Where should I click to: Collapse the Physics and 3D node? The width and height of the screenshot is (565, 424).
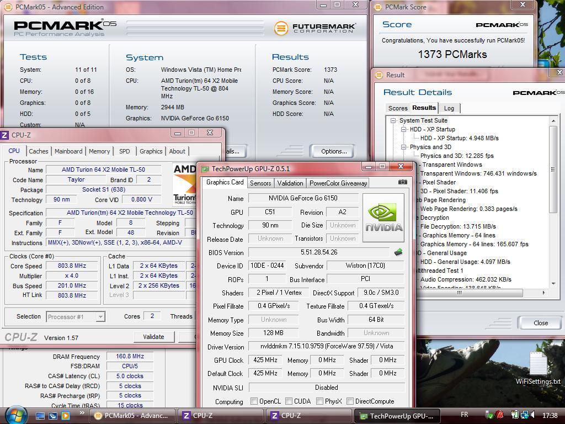tap(404, 147)
